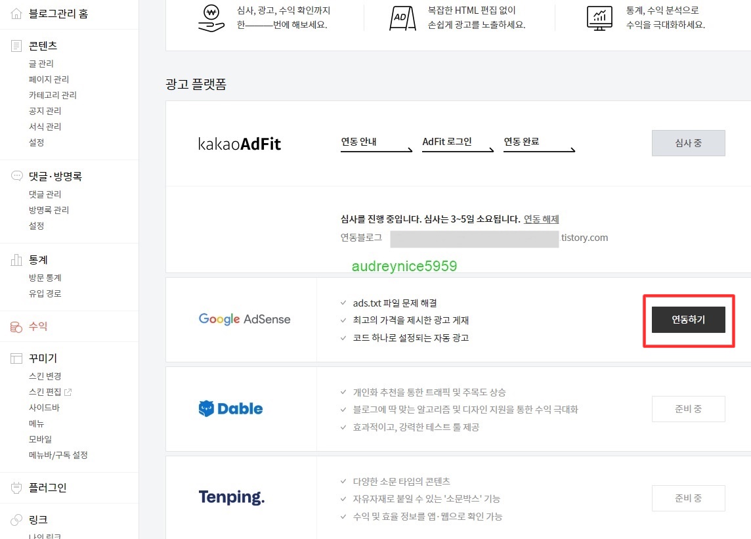751x539 pixels.
Task: Open 글 관리 in sidebar
Action: (41, 64)
